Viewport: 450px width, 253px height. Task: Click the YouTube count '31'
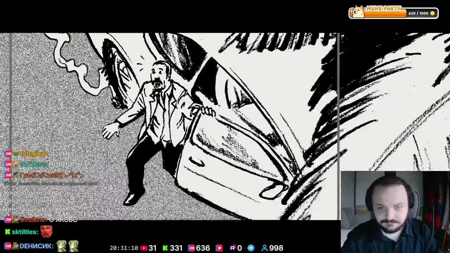[153, 248]
